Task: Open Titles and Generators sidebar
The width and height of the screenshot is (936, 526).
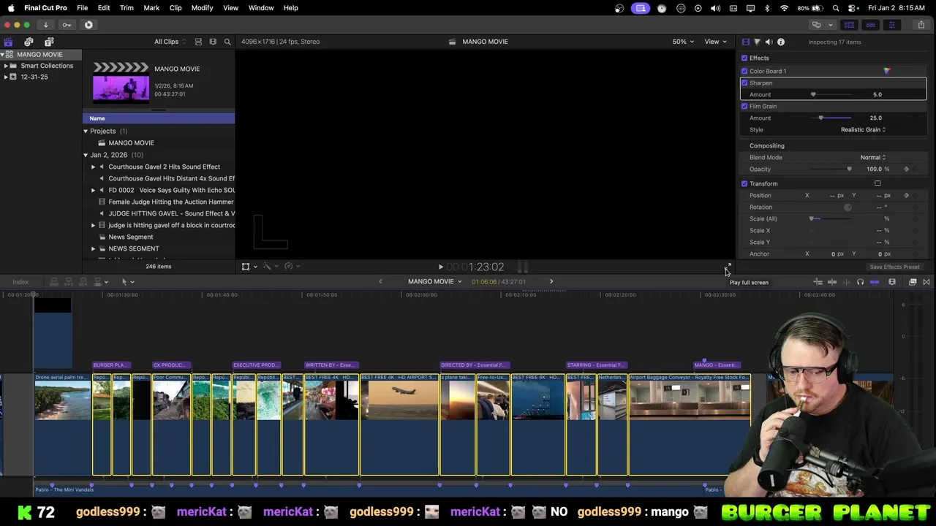Action: [x=49, y=42]
